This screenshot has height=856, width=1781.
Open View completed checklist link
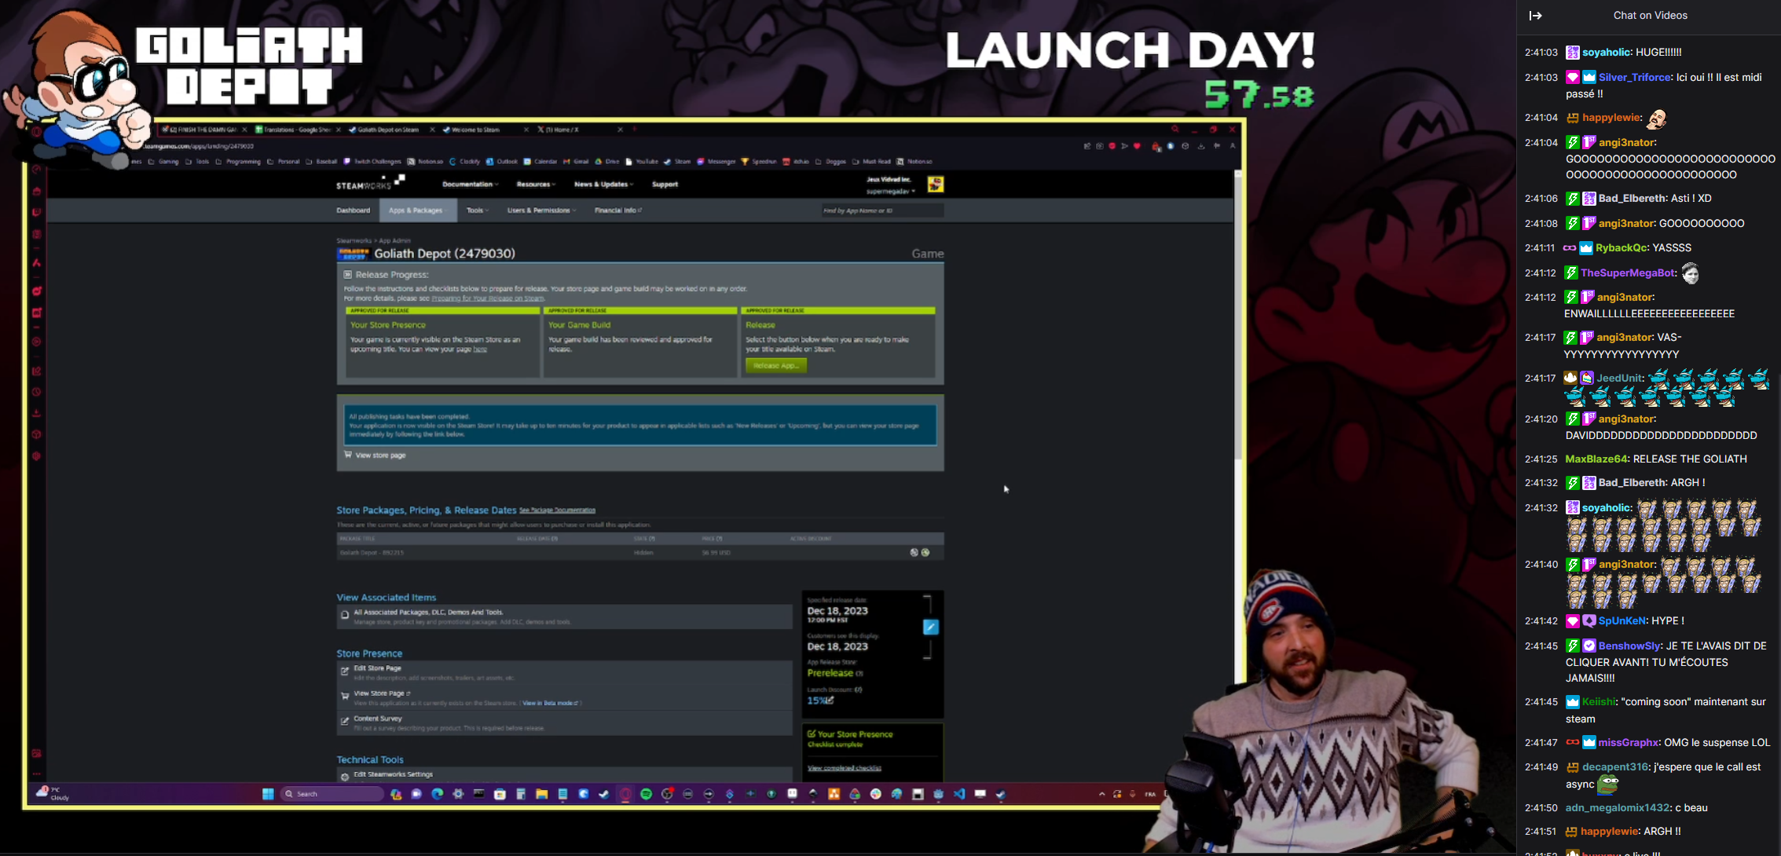845,768
